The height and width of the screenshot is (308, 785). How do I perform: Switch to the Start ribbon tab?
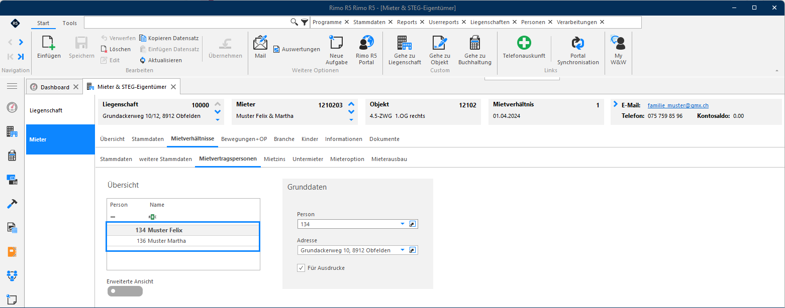[x=43, y=23]
